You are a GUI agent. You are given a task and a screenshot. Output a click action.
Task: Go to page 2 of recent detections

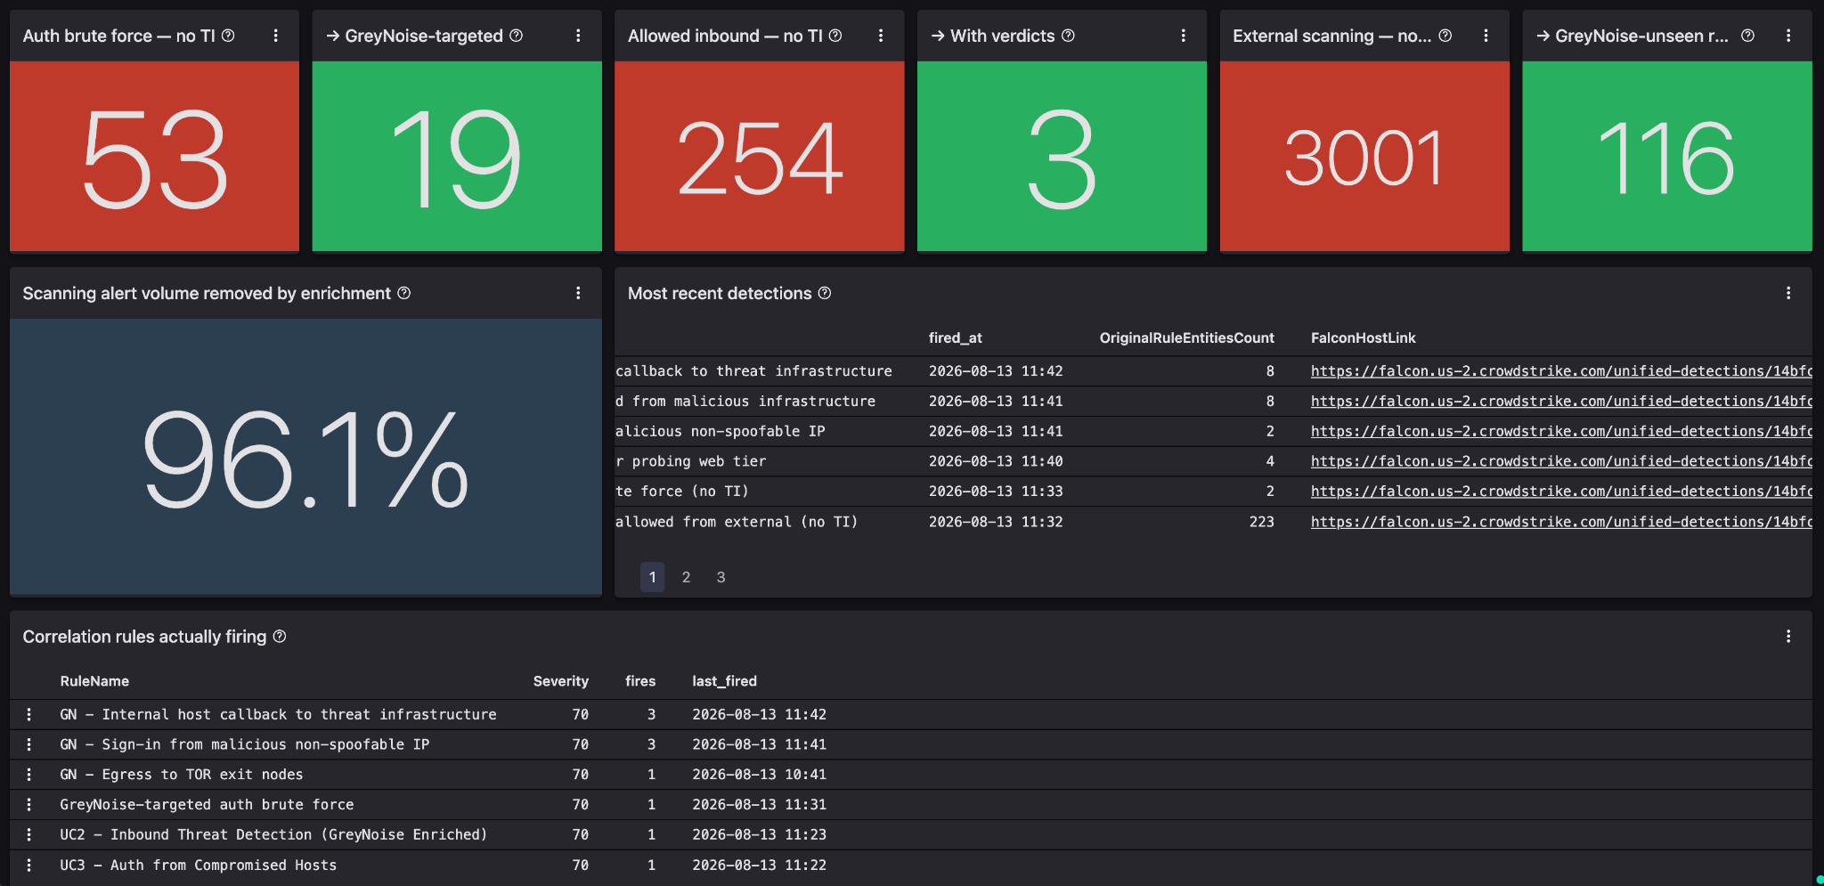687,577
